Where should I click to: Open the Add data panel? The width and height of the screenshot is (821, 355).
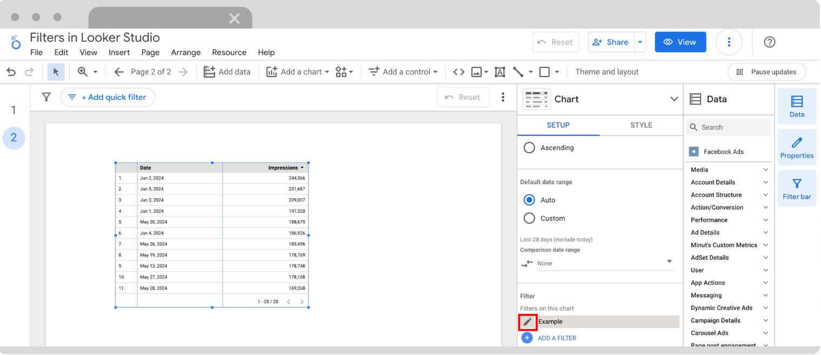(x=227, y=71)
